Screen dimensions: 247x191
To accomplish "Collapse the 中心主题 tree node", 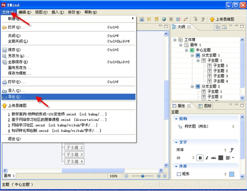I will pos(186,50).
